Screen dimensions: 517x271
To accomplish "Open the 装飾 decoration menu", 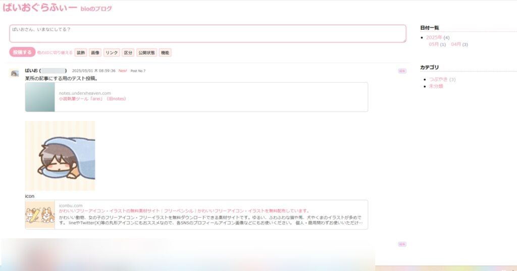I will tap(81, 53).
